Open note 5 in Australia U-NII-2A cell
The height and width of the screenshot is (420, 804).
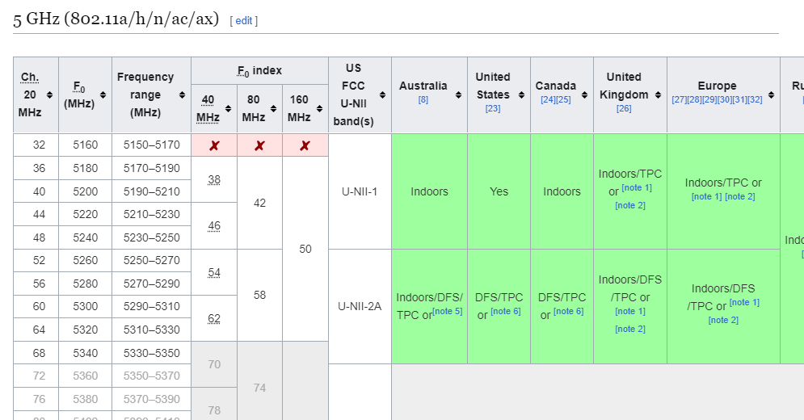(x=447, y=311)
